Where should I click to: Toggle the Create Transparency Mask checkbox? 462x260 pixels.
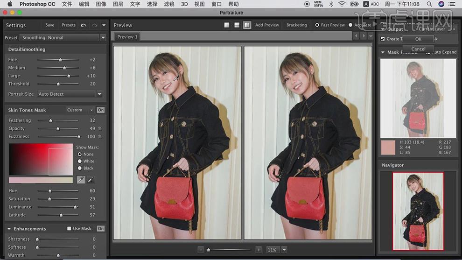(383, 39)
